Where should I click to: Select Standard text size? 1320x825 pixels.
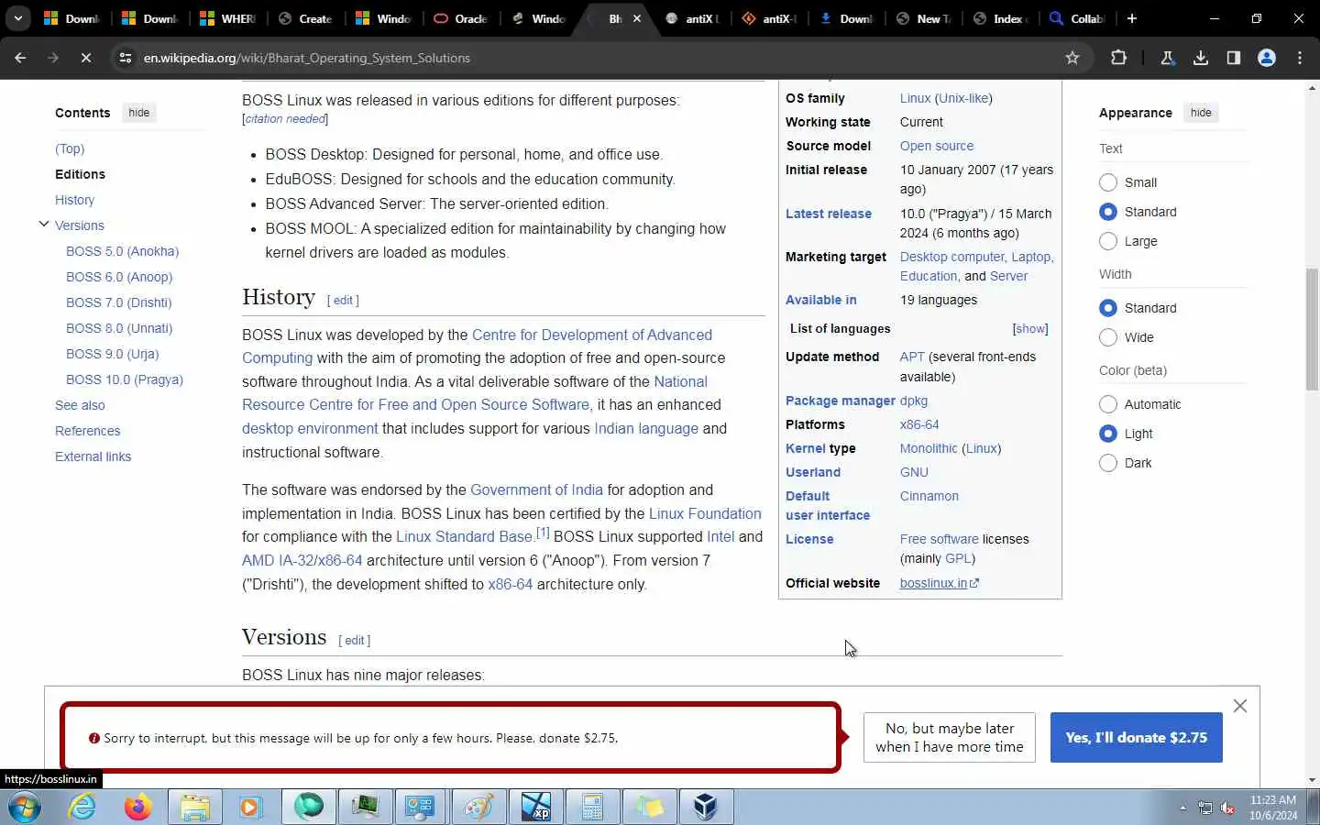coord(1108,212)
